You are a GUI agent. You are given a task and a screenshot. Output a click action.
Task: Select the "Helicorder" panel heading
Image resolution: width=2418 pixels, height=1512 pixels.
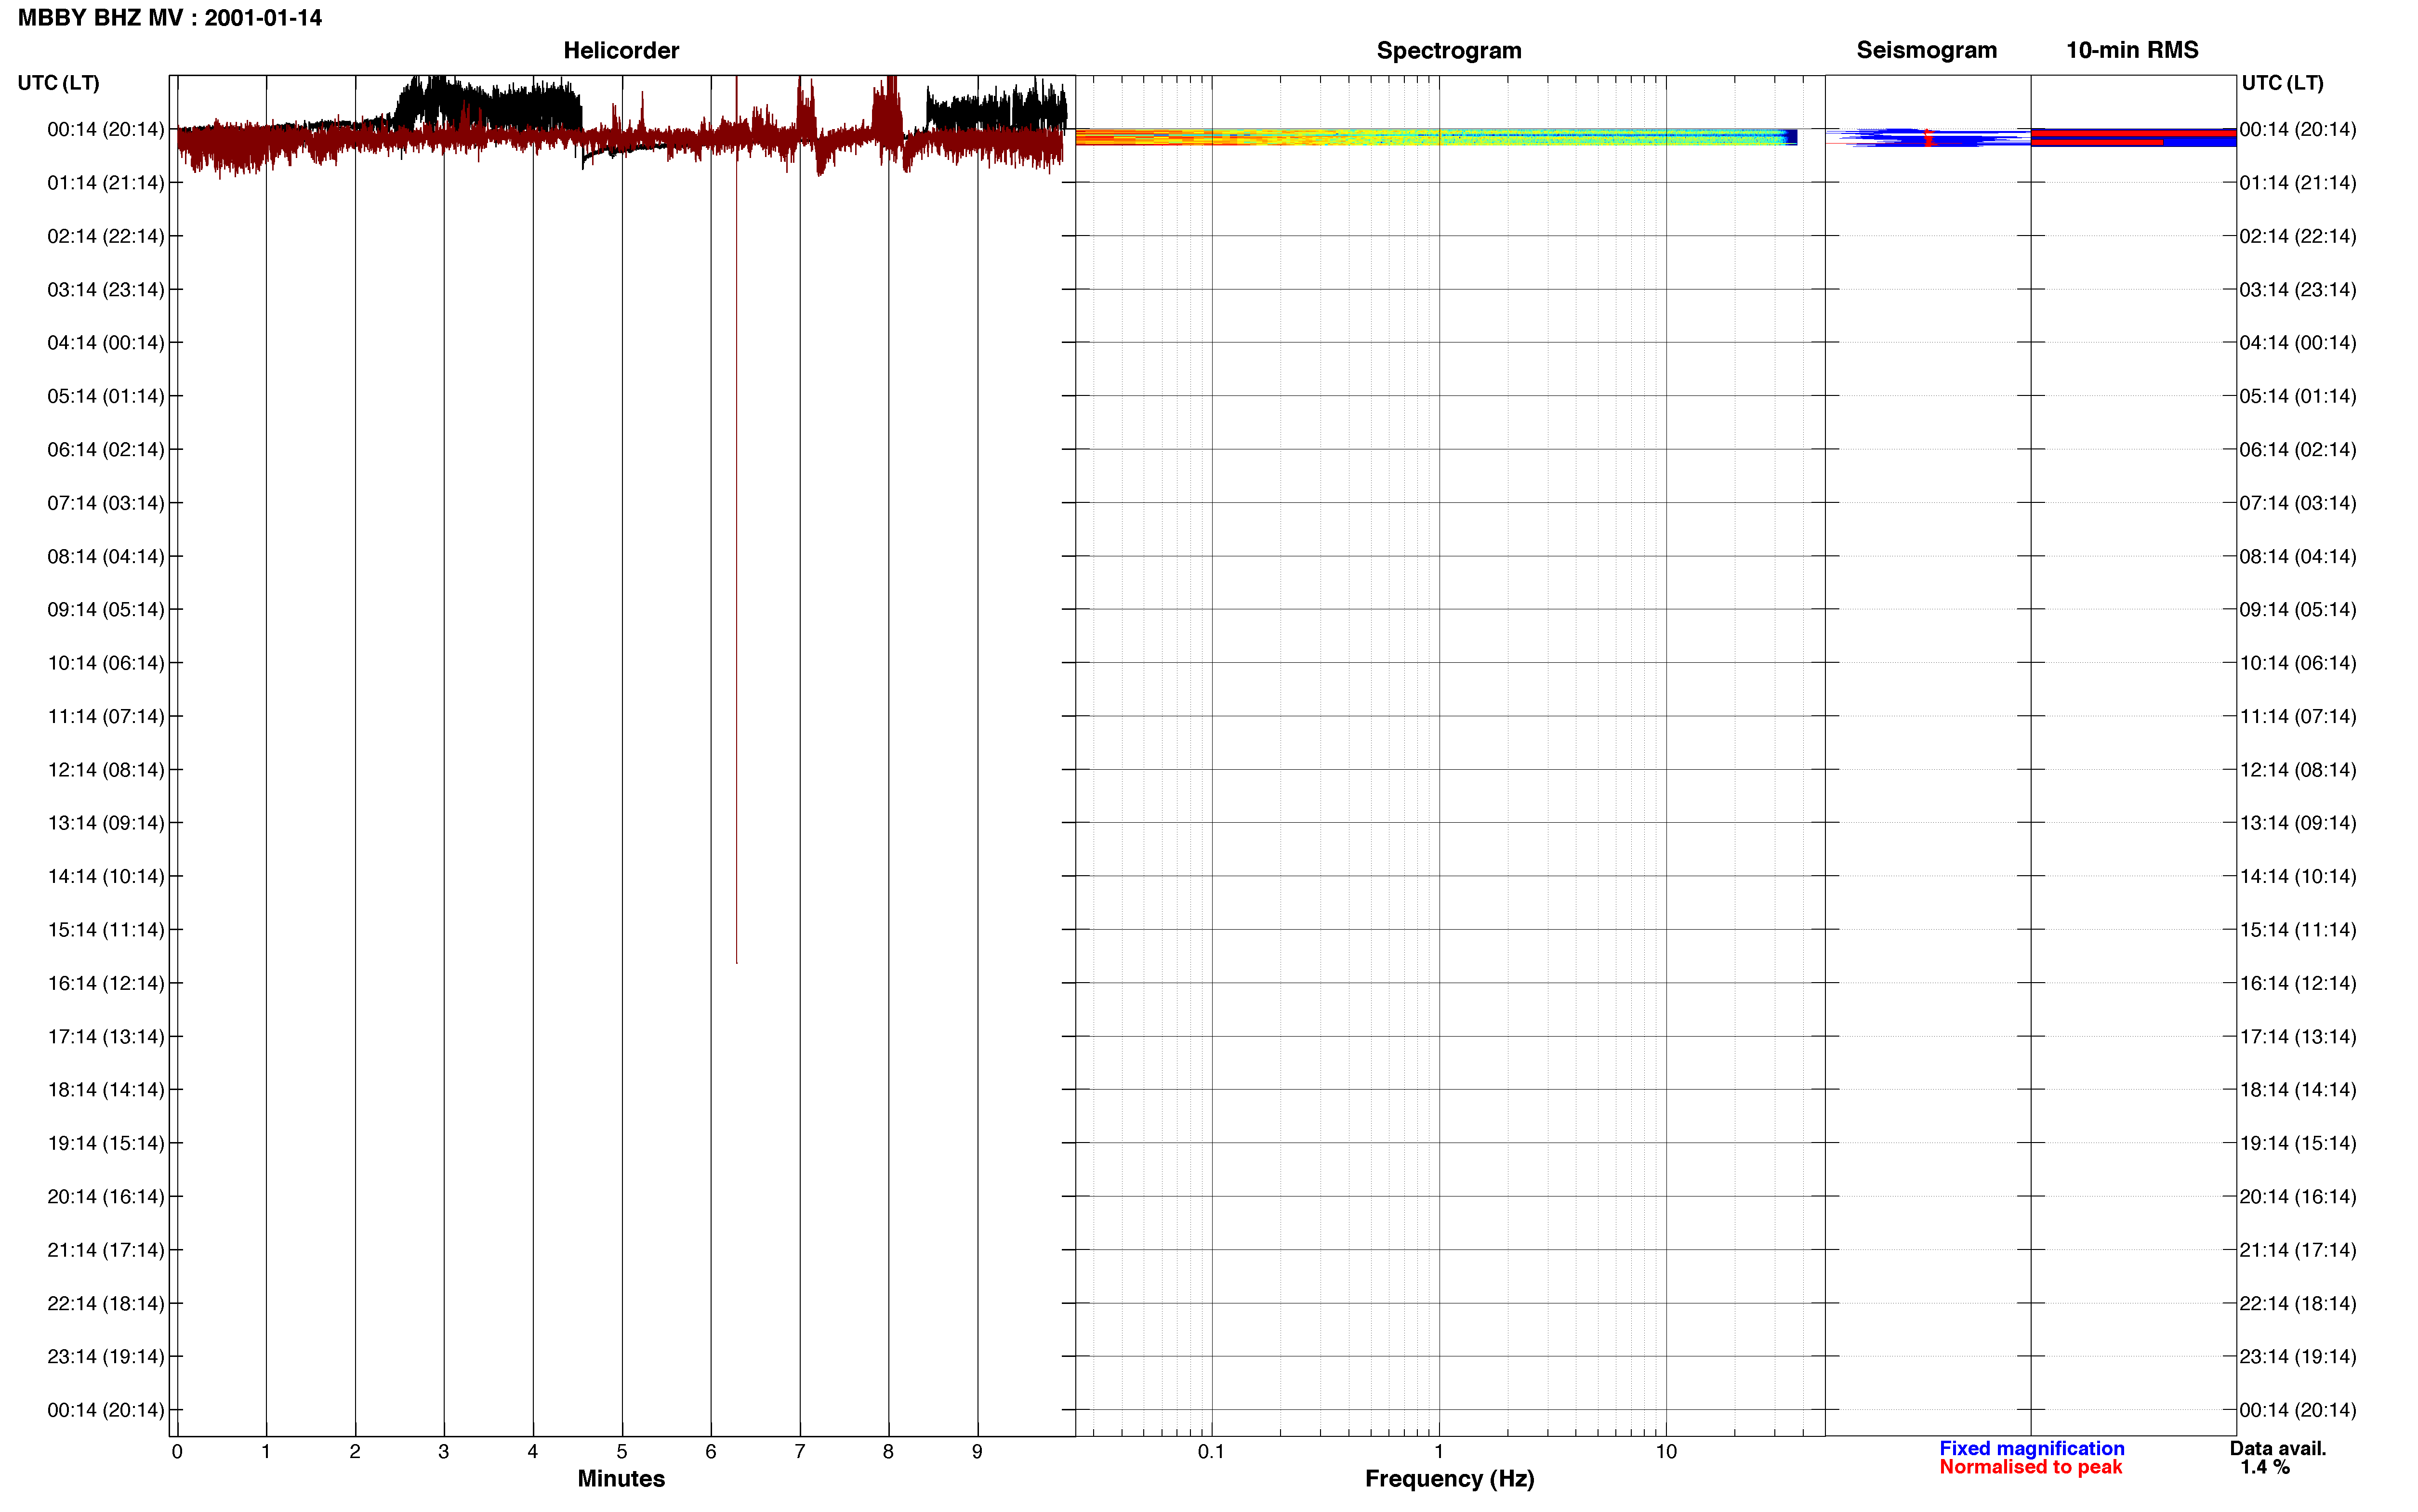click(621, 50)
